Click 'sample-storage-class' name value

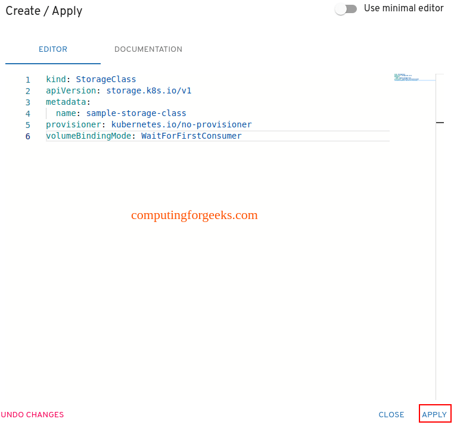pyautogui.click(x=136, y=114)
